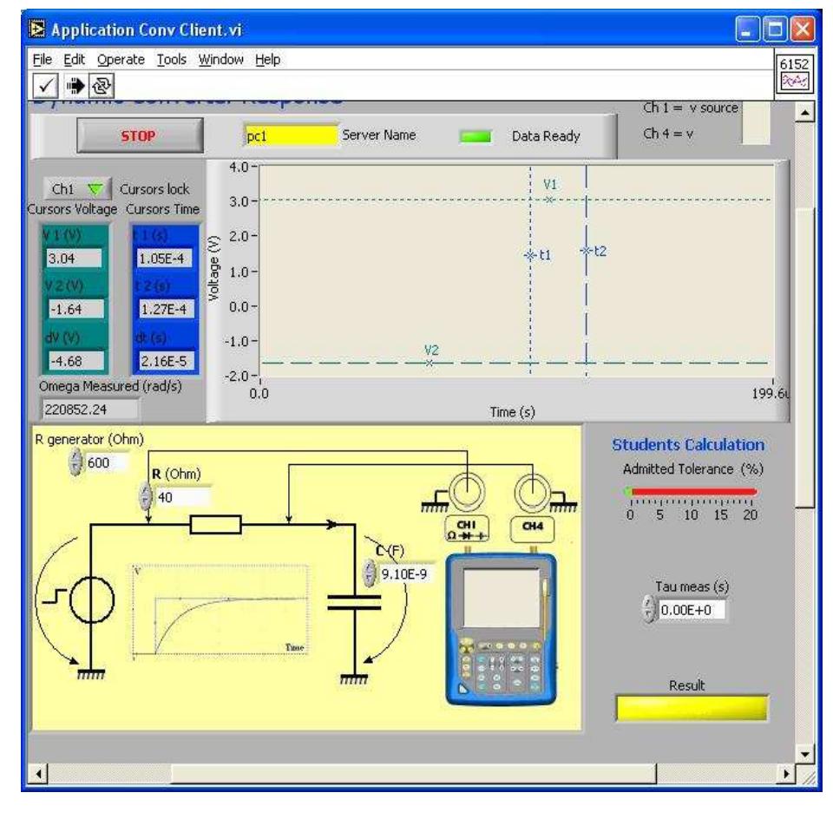Click the oscilloscope instrument image
Image resolution: width=833 pixels, height=819 pixels.
tap(501, 629)
